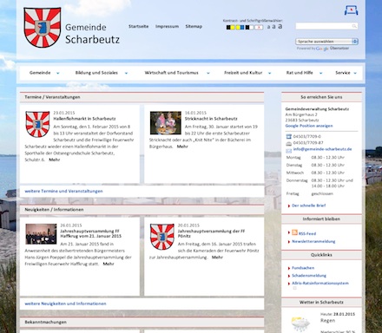Click 'weitere Termine und Veranstaltungen'
The width and height of the screenshot is (382, 333).
63,191
